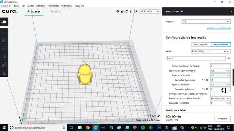Image resolution: width=234 pixels, height=131 pixels.
Task: Click the Camadas Superiores value field
Action: 220,80
